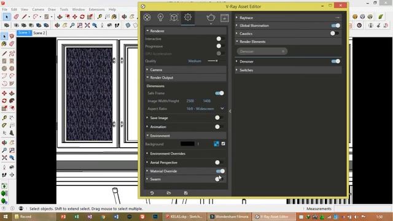Toggle the Material Override switch
The height and width of the screenshot is (221, 393).
(x=220, y=171)
